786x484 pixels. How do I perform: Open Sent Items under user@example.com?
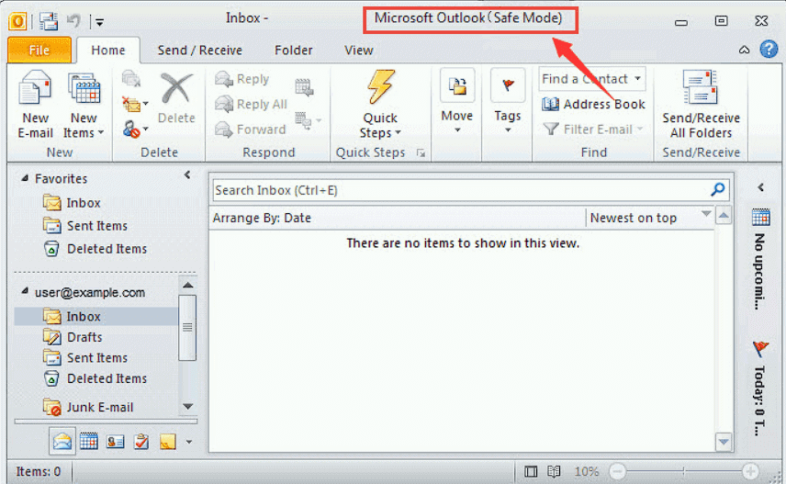[85, 357]
